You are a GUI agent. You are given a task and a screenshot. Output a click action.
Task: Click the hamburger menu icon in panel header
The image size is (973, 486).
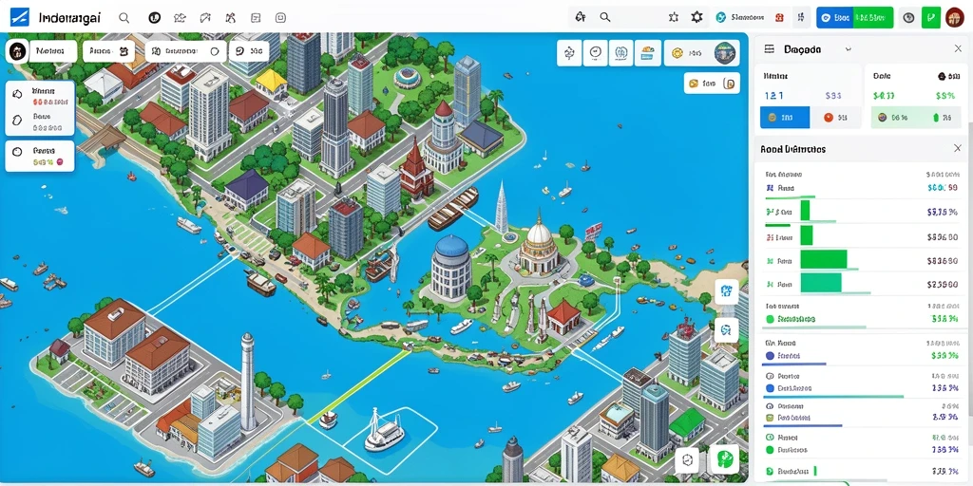click(x=770, y=49)
